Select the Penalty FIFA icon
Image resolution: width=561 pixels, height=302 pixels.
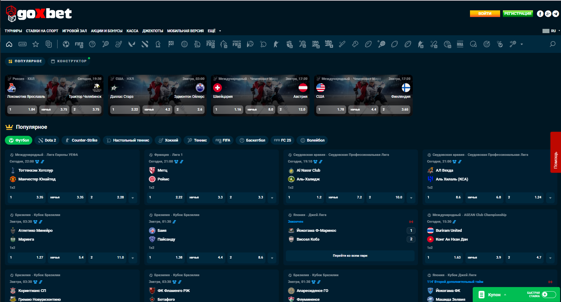[237, 44]
